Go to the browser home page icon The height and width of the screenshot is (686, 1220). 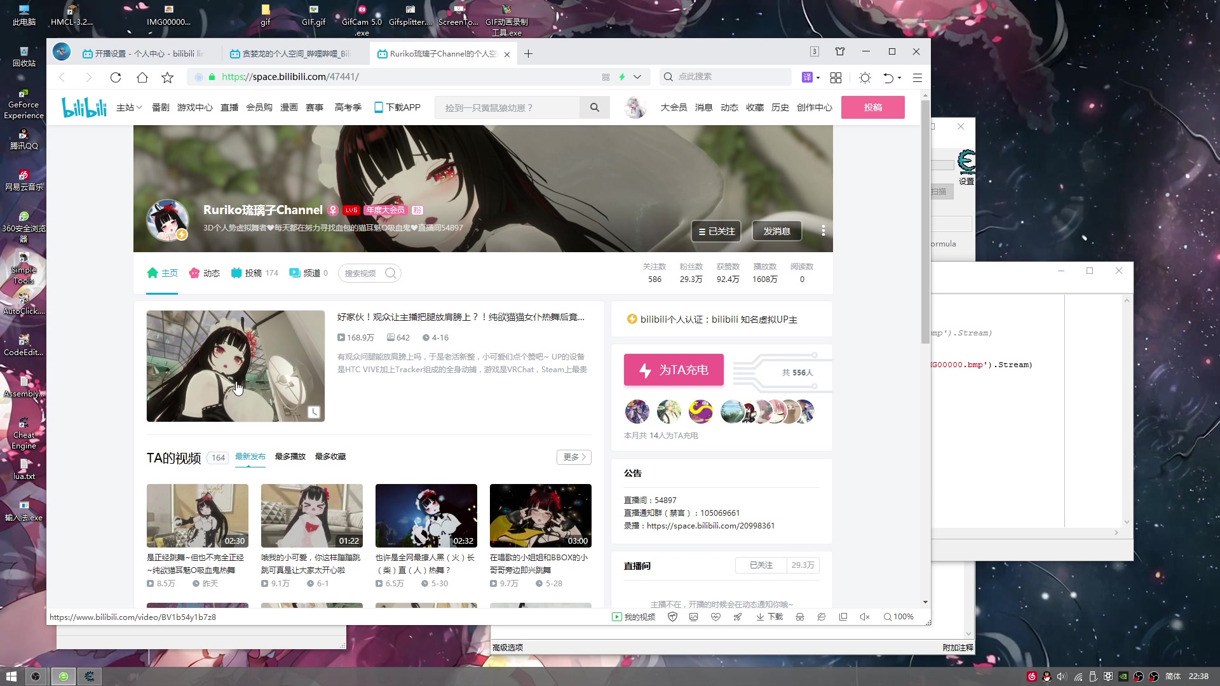tap(142, 77)
